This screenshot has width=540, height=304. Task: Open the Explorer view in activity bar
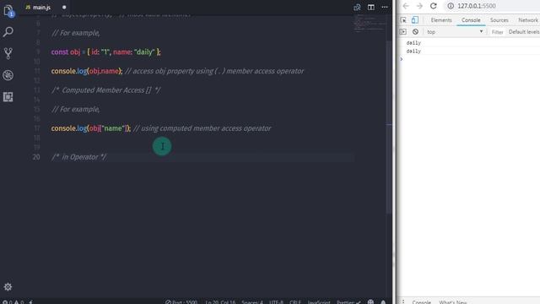coord(8,10)
